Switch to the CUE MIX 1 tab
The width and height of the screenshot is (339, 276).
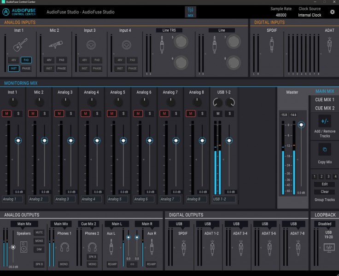pos(325,99)
